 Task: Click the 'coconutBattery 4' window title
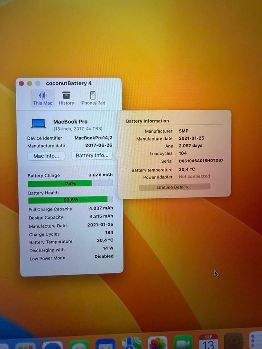pos(69,83)
